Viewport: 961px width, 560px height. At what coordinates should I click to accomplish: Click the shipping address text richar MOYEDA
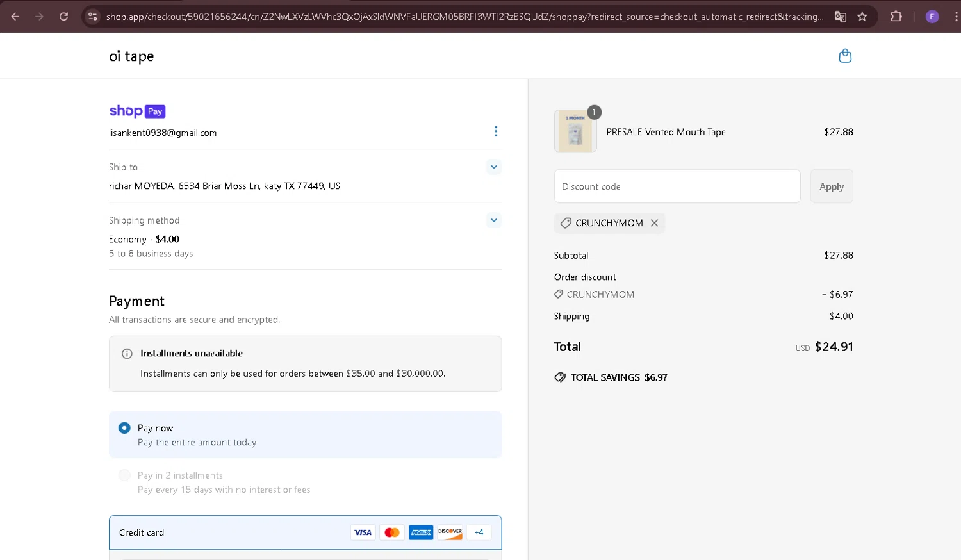pyautogui.click(x=224, y=186)
